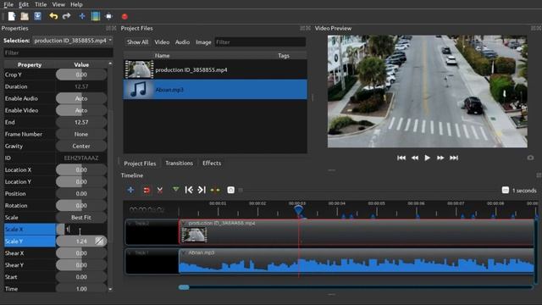The height and width of the screenshot is (305, 542).
Task: Save the current frame with the camera icon
Action: pos(530,158)
